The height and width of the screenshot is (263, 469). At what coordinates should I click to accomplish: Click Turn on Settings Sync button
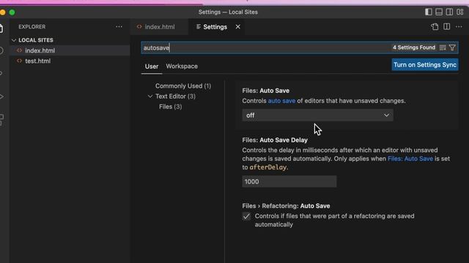point(425,65)
